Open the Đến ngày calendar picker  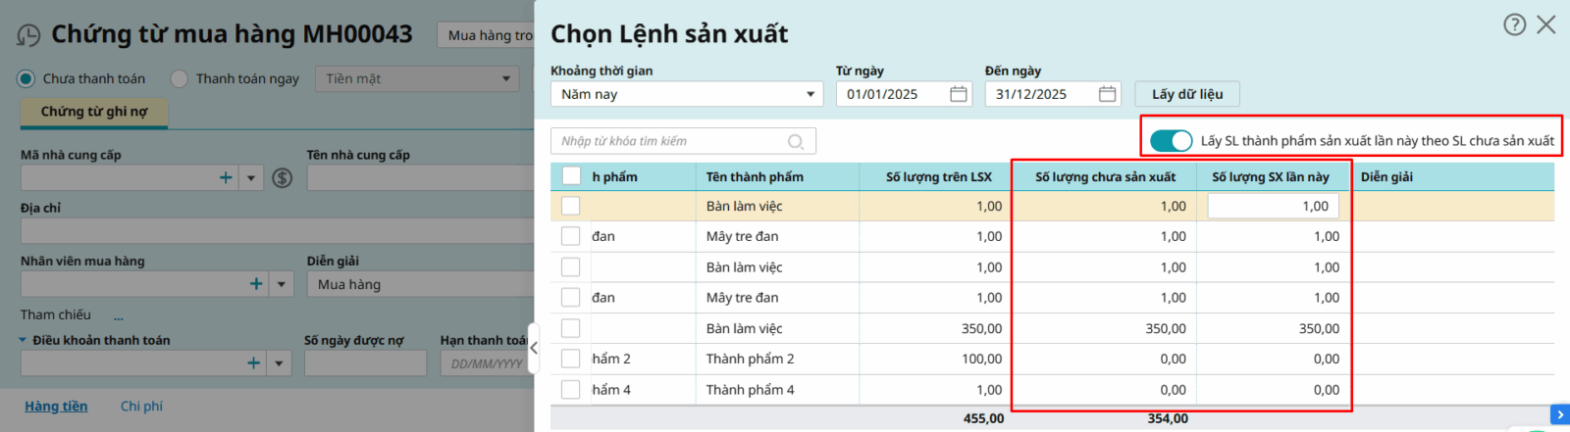1107,94
